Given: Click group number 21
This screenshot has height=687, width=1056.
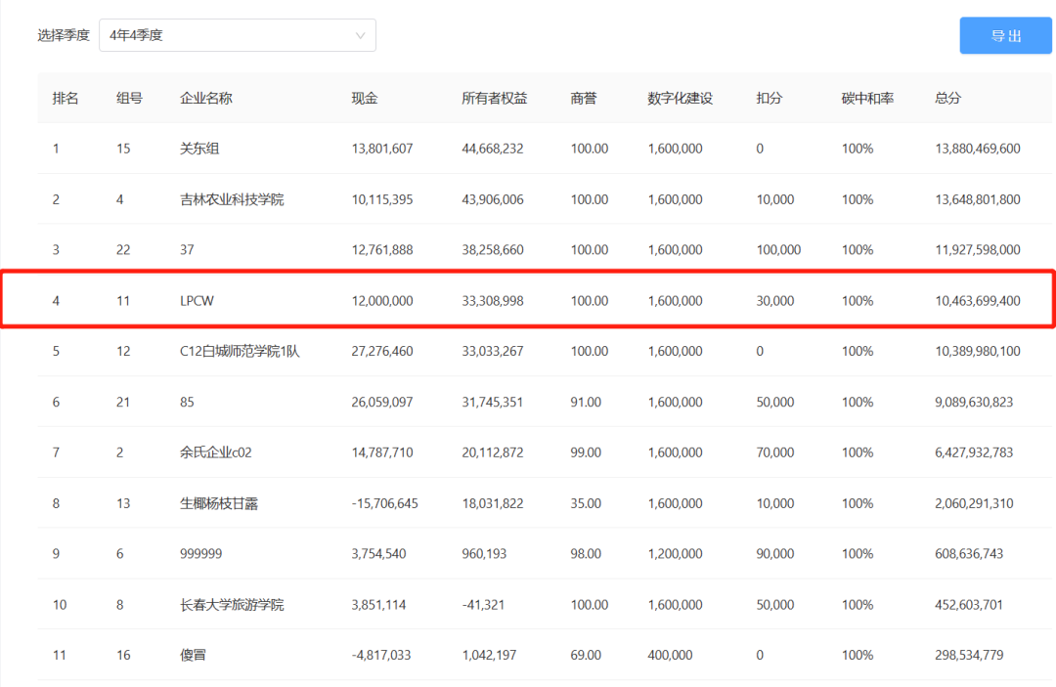Looking at the screenshot, I should [x=123, y=403].
